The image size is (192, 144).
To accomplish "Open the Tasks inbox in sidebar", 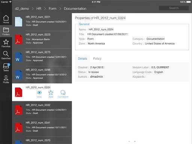I will pos(6,67).
